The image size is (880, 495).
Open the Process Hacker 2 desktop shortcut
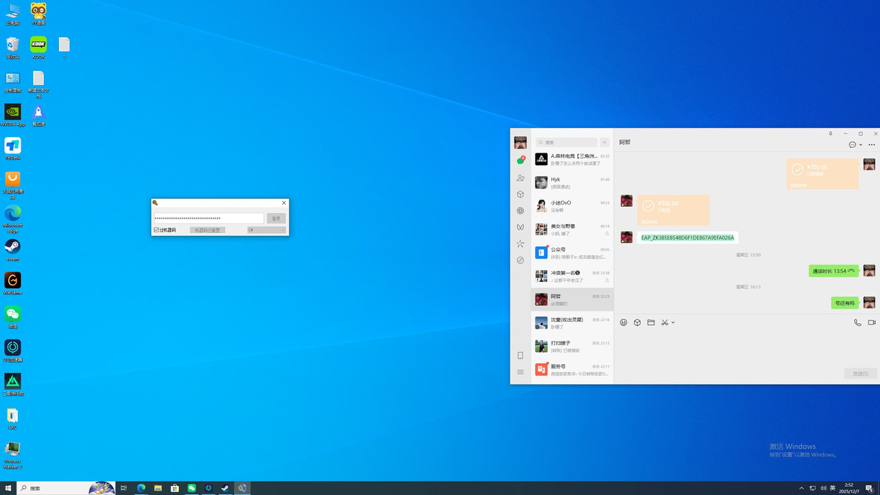12,455
